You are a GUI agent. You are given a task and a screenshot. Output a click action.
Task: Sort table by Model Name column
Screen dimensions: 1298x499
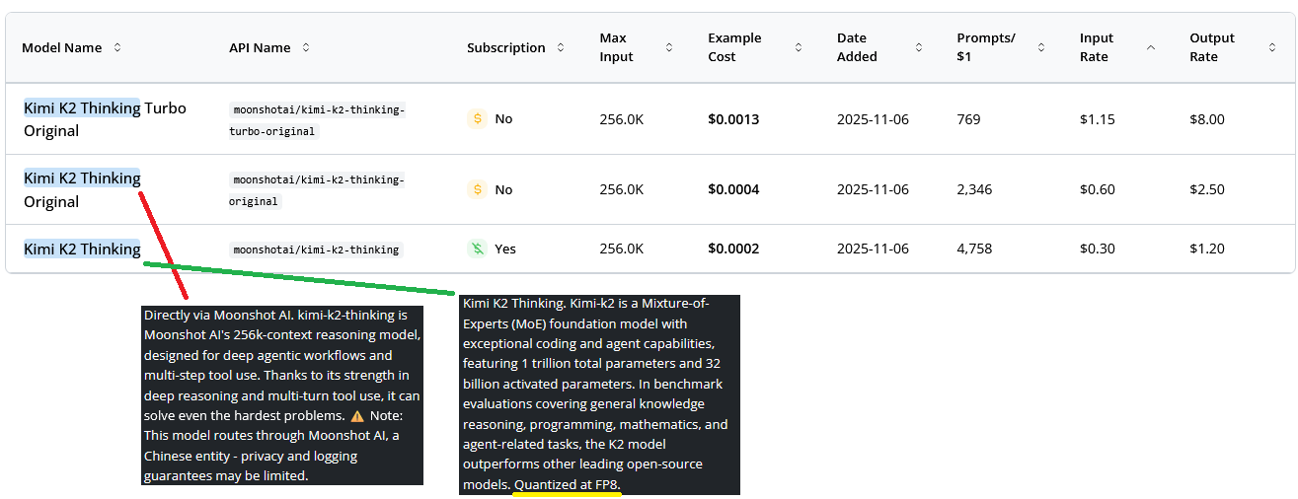point(117,47)
